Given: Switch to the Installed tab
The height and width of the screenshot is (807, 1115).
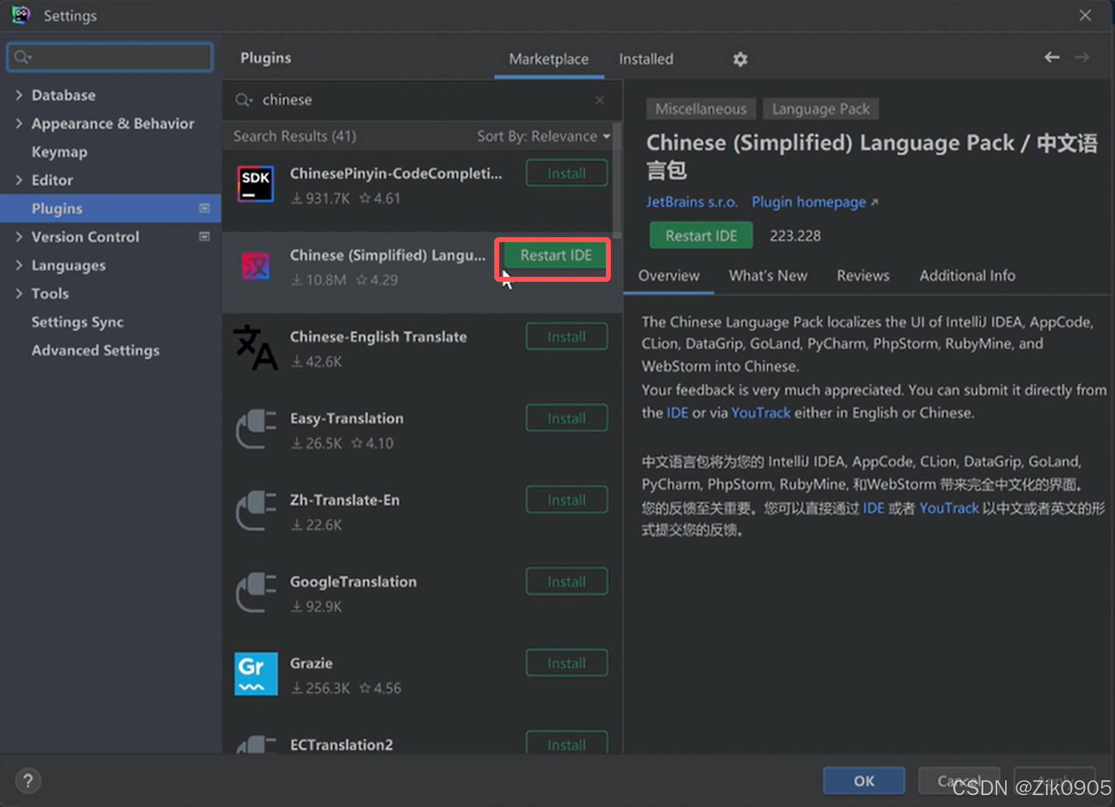Looking at the screenshot, I should point(646,59).
